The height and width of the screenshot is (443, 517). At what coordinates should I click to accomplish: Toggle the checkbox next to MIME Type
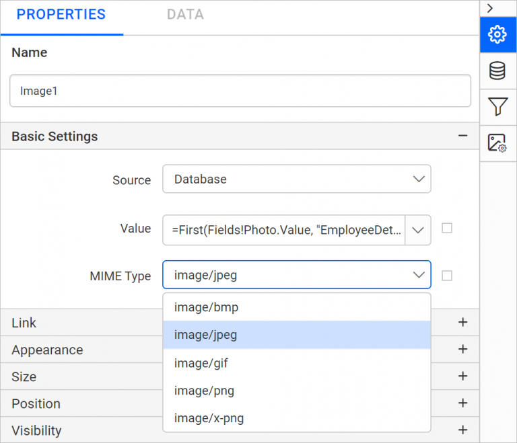pos(447,276)
